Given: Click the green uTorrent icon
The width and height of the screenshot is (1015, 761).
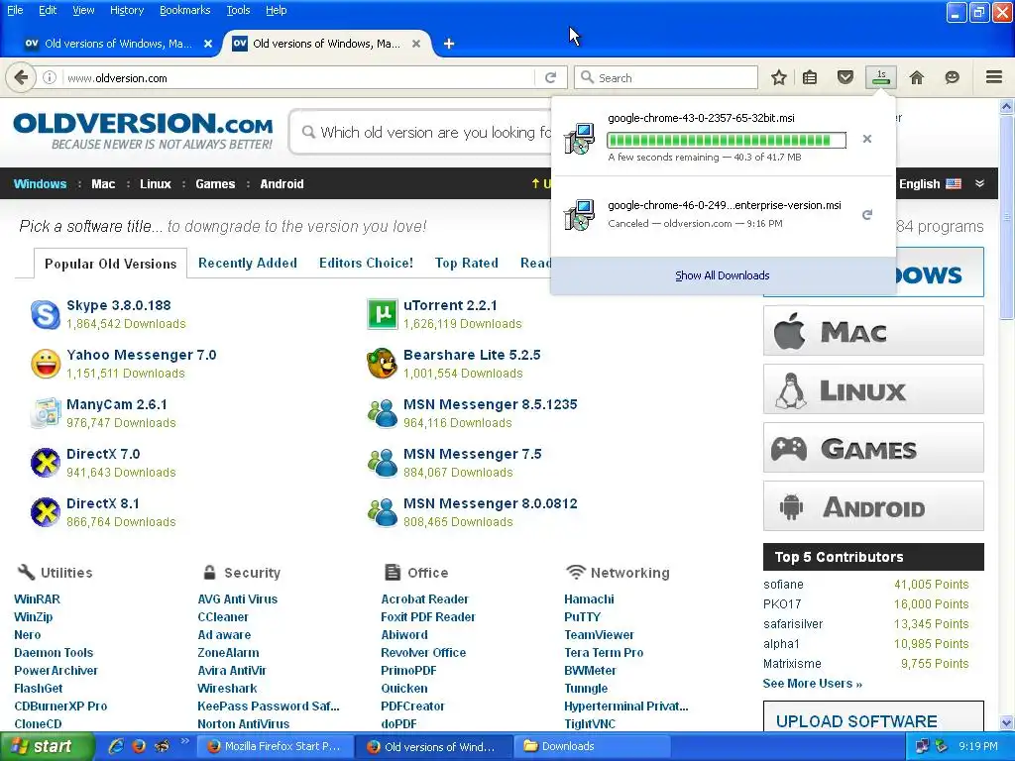Looking at the screenshot, I should [382, 314].
